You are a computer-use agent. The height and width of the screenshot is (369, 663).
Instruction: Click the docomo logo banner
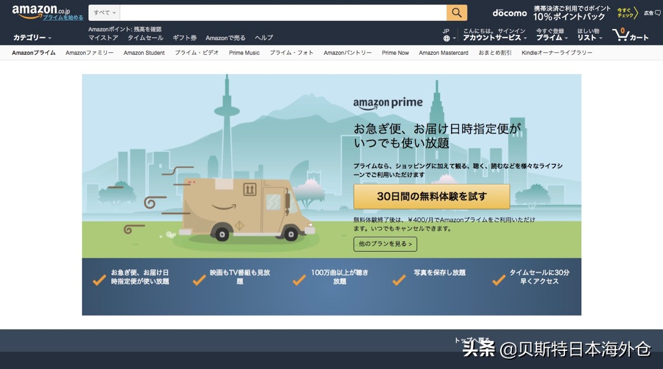(510, 13)
